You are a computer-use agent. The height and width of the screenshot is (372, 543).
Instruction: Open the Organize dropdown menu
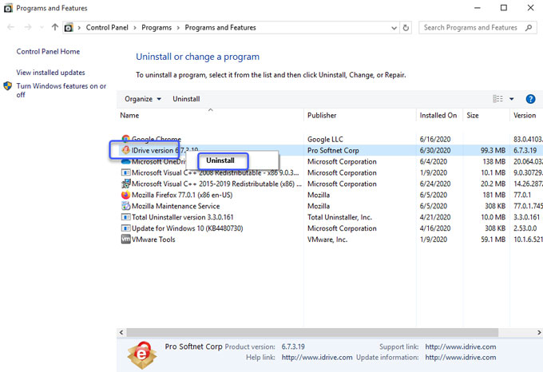pyautogui.click(x=143, y=99)
